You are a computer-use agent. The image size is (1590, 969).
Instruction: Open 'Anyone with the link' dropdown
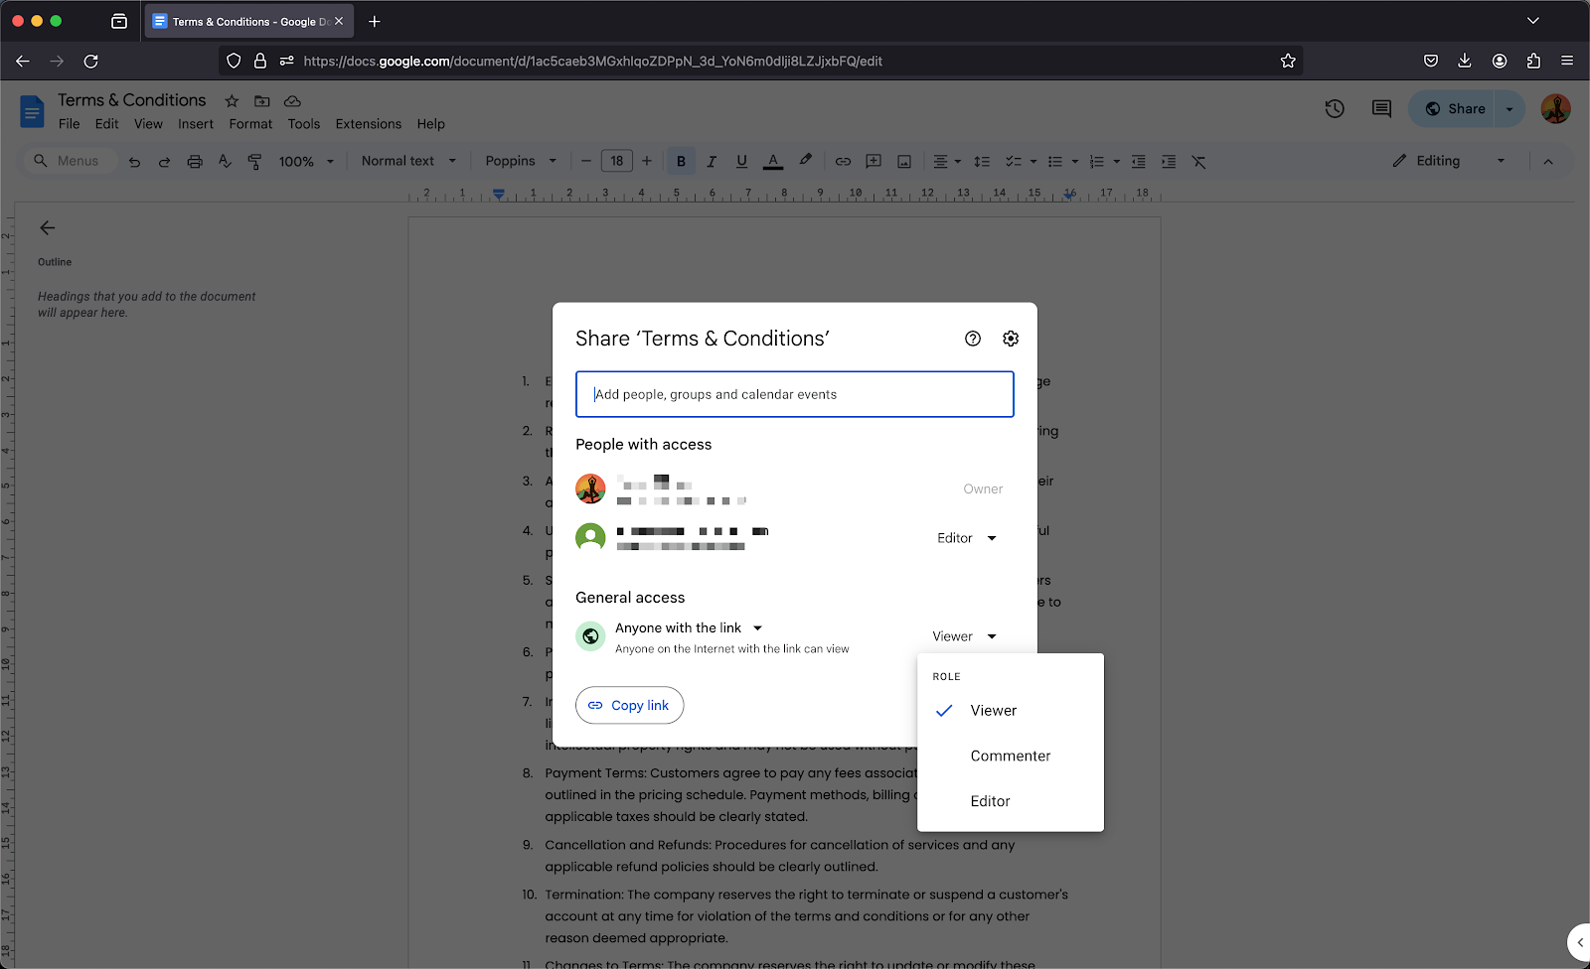pos(689,628)
